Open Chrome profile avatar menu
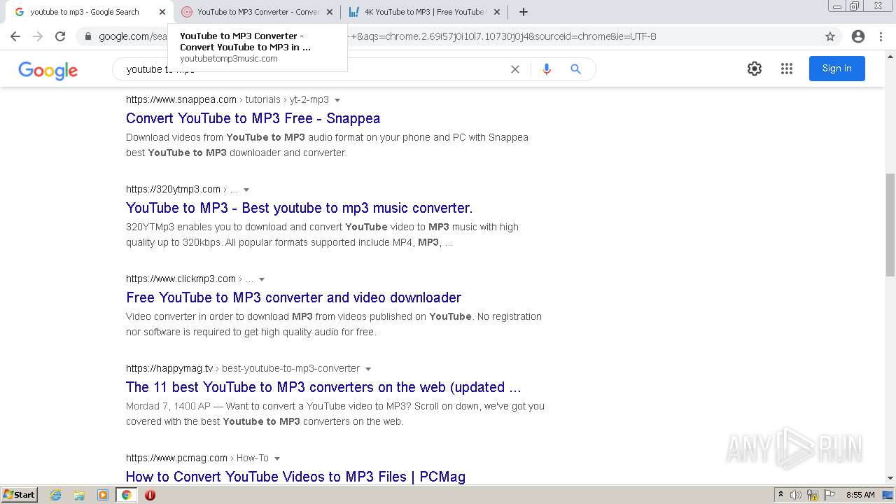Viewport: 896px width, 504px height. pos(858,36)
